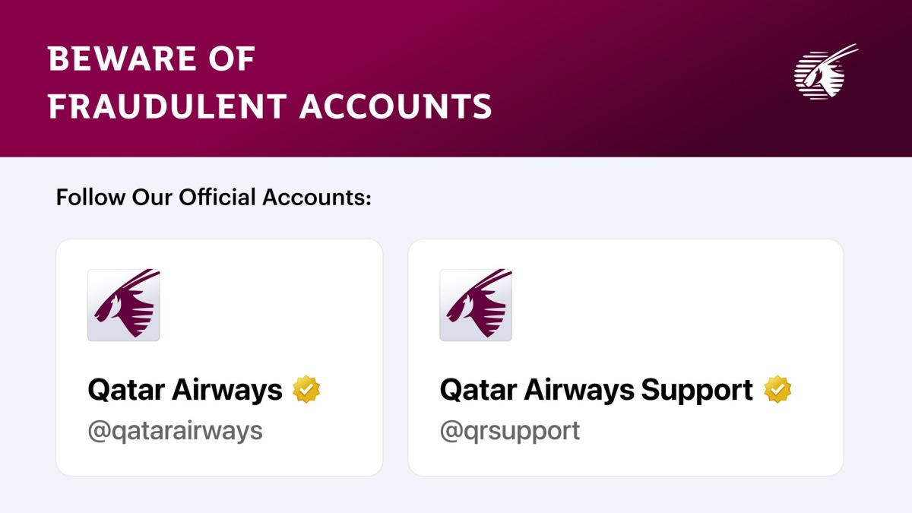
Task: Open the Qatar Airways profile avatar
Action: tap(124, 305)
